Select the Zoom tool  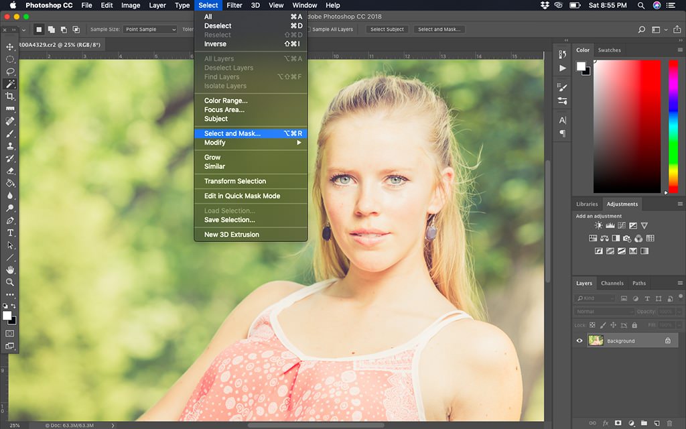pos(10,282)
